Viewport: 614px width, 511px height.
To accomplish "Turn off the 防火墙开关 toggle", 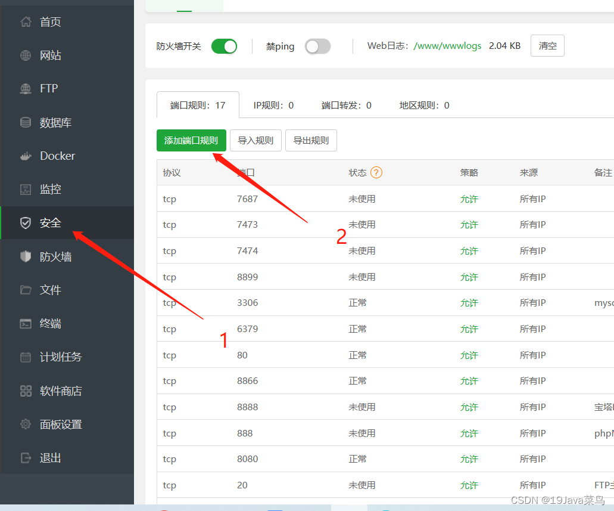I will pos(224,47).
